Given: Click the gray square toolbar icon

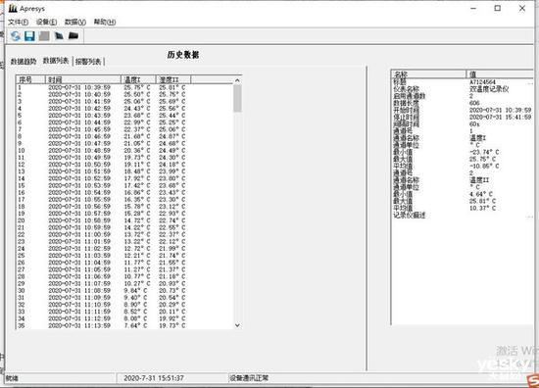Looking at the screenshot, I should (44, 35).
